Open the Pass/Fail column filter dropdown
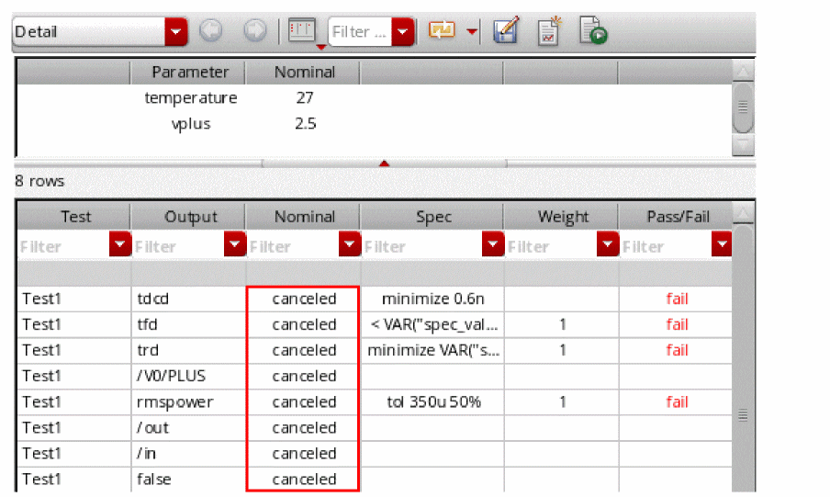This screenshot has width=830, height=497. tap(722, 244)
